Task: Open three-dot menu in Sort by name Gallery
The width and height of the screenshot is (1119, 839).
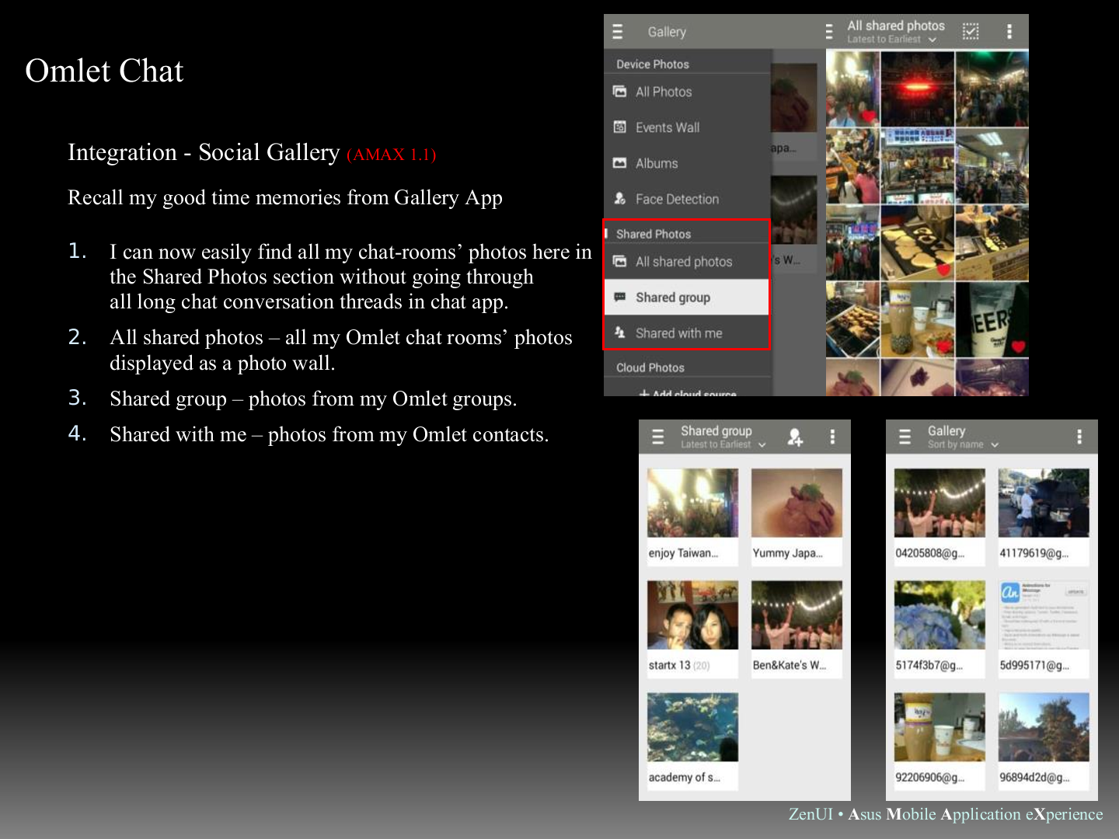Action: tap(1079, 437)
